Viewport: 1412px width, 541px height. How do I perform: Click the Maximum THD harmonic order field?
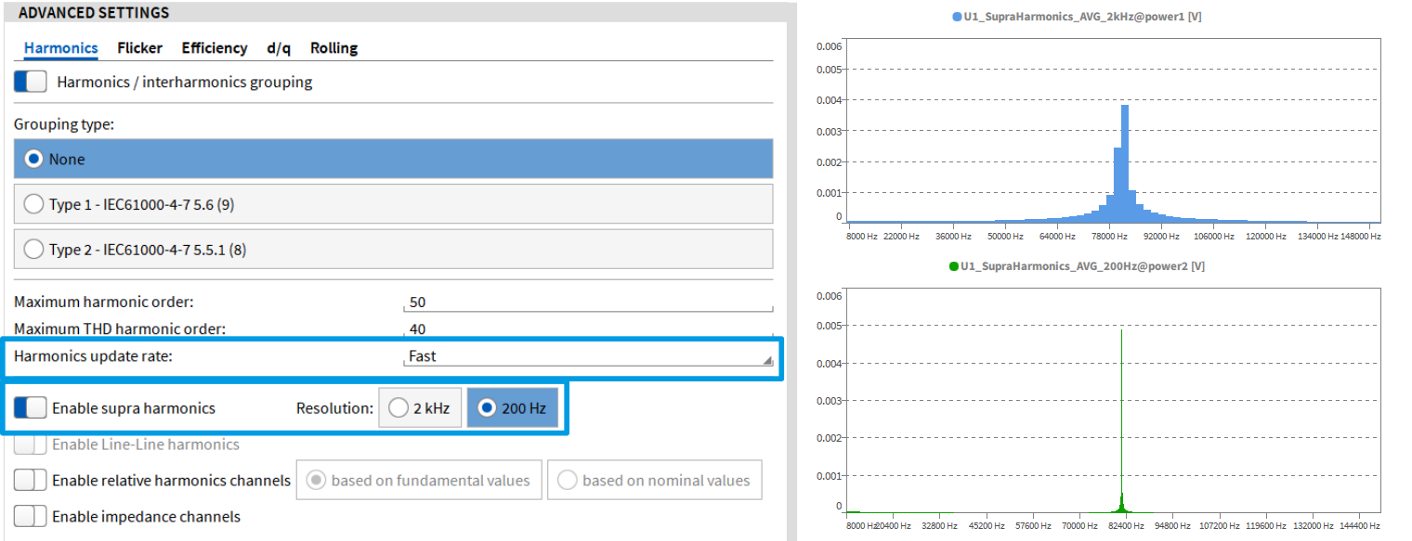pyautogui.click(x=588, y=328)
